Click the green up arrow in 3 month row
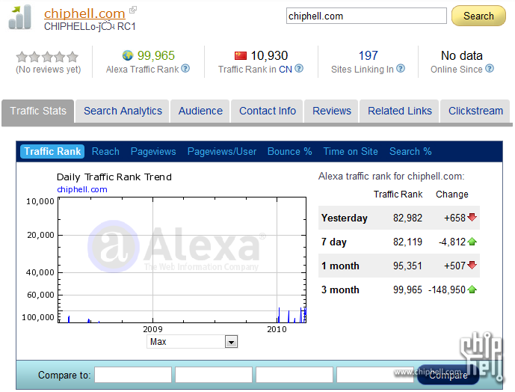515x392 pixels. point(472,290)
